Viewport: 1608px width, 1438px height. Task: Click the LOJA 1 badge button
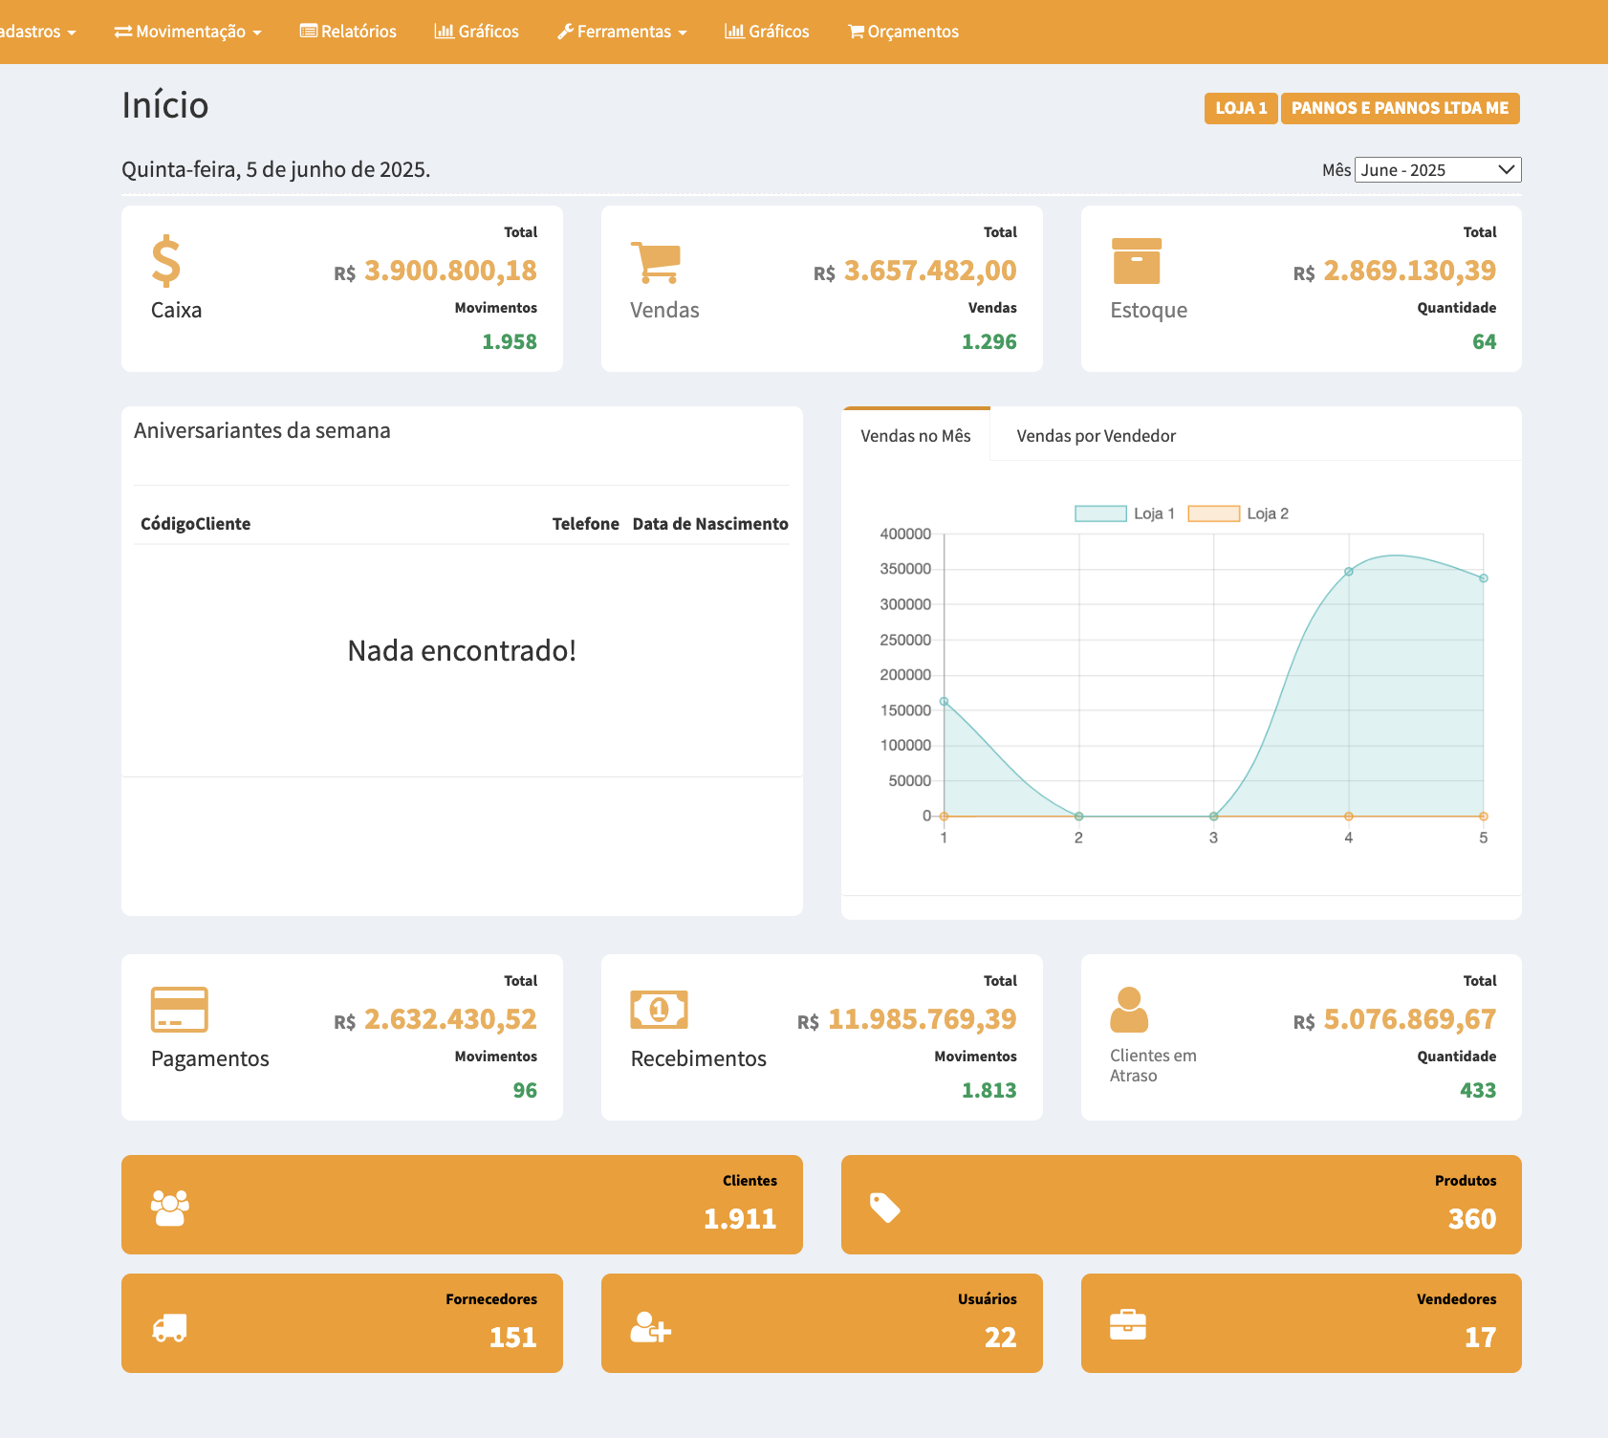click(x=1240, y=108)
